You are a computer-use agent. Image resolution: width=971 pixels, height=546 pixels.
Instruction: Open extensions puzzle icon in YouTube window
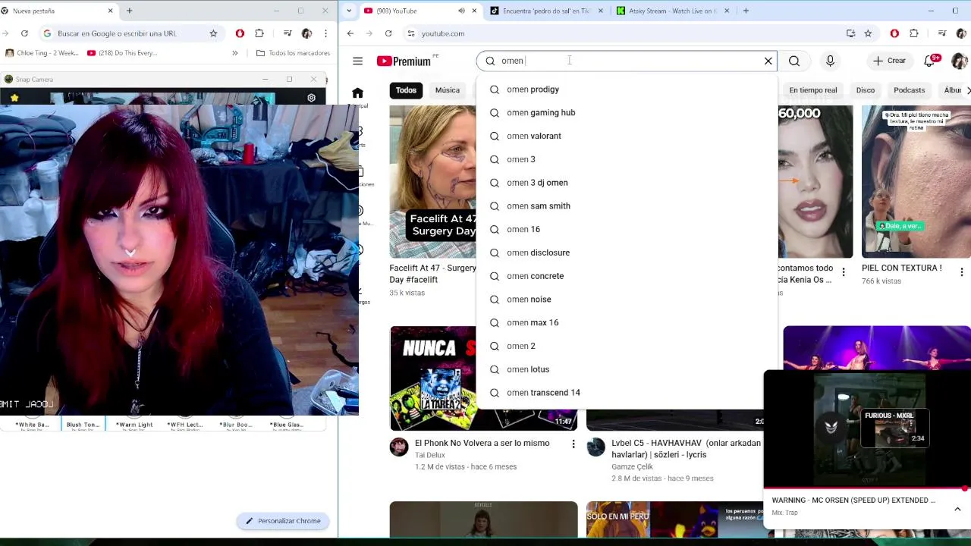click(x=913, y=33)
